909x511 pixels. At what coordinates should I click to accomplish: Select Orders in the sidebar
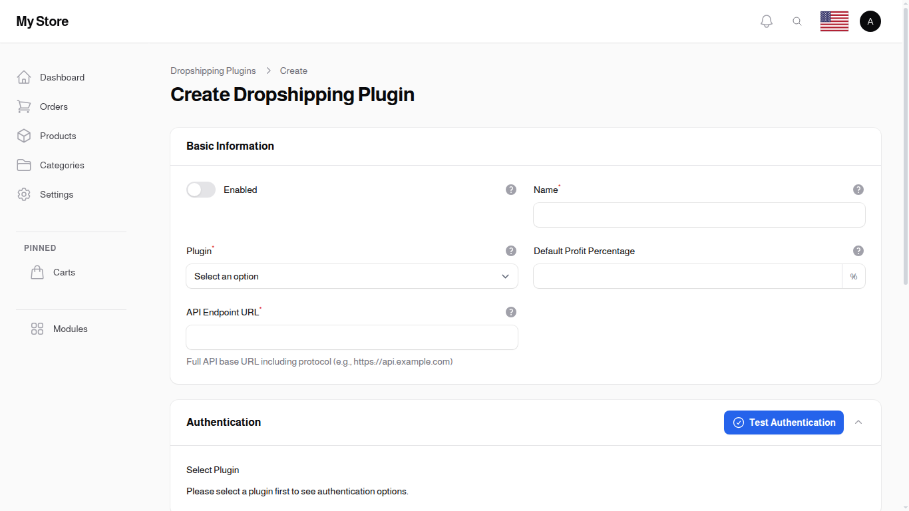point(53,106)
